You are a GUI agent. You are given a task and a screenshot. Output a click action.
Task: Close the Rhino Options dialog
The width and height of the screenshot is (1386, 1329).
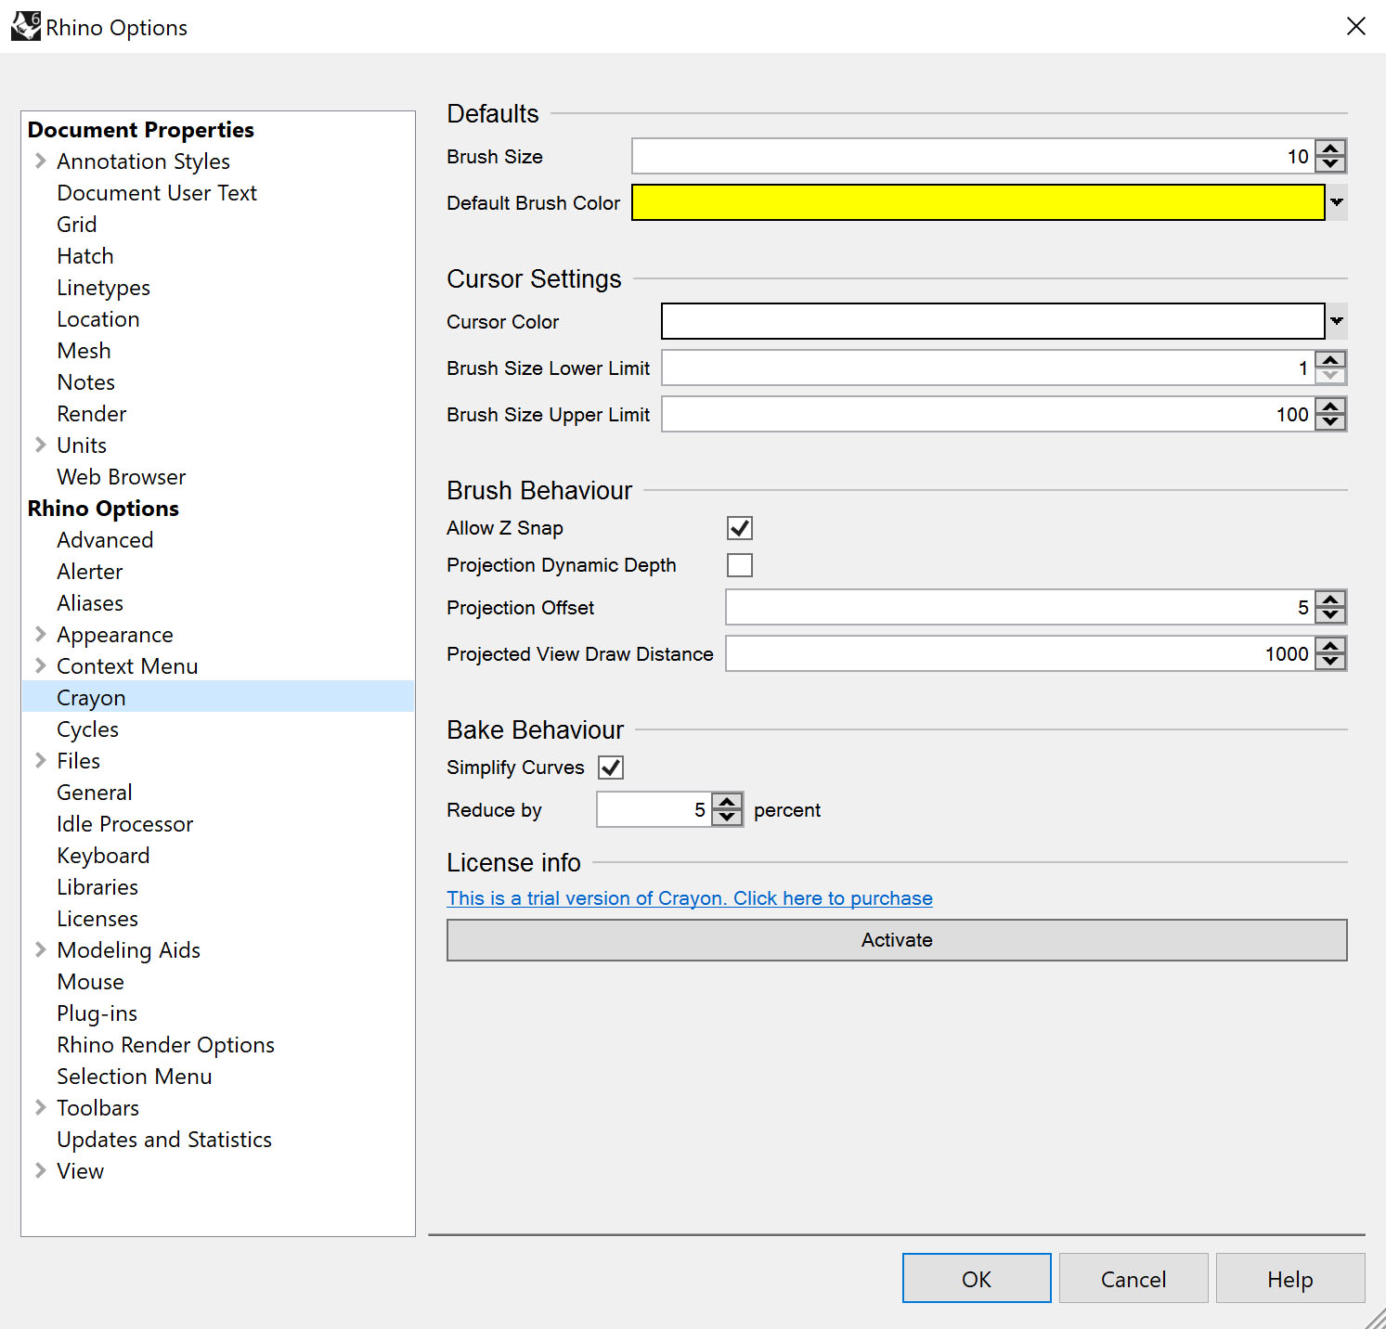[x=1355, y=26]
